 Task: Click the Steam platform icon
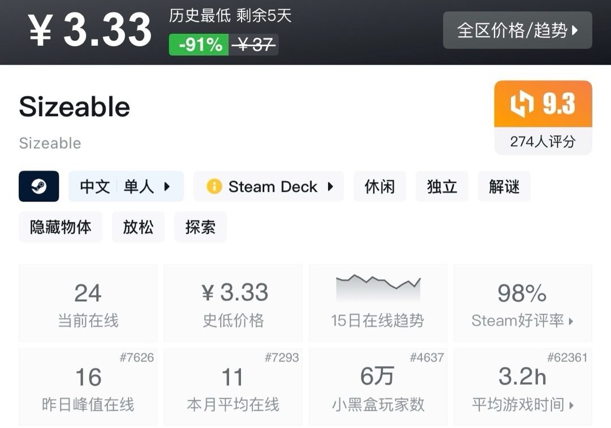pos(38,186)
